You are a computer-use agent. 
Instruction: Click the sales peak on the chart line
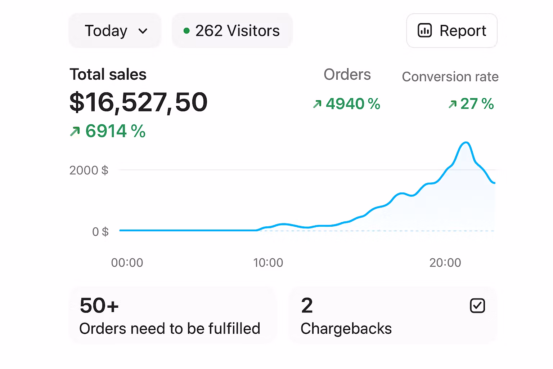466,143
